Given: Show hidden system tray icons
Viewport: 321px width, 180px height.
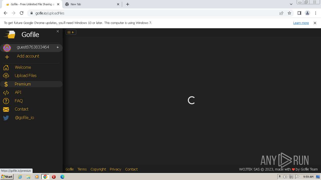Looking at the screenshot, I should pyautogui.click(x=280, y=177).
